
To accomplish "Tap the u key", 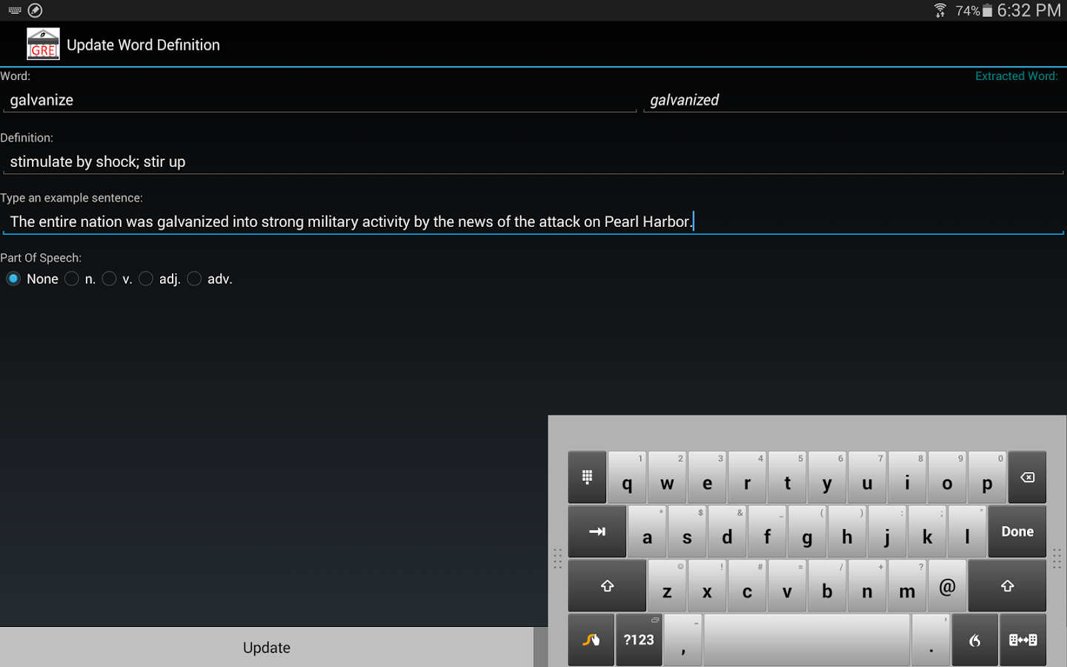I will pos(867,477).
